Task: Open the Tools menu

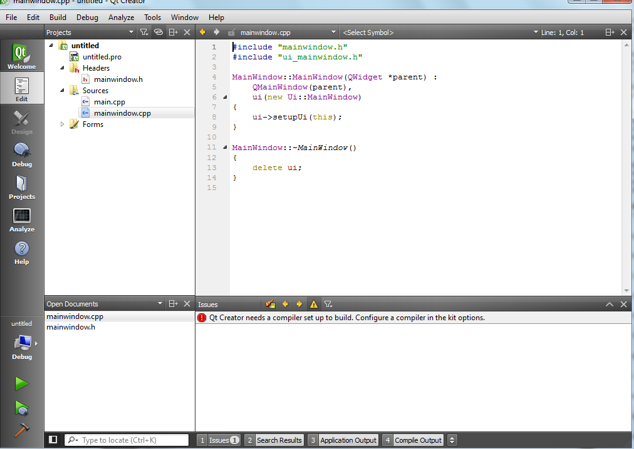Action: [x=152, y=18]
